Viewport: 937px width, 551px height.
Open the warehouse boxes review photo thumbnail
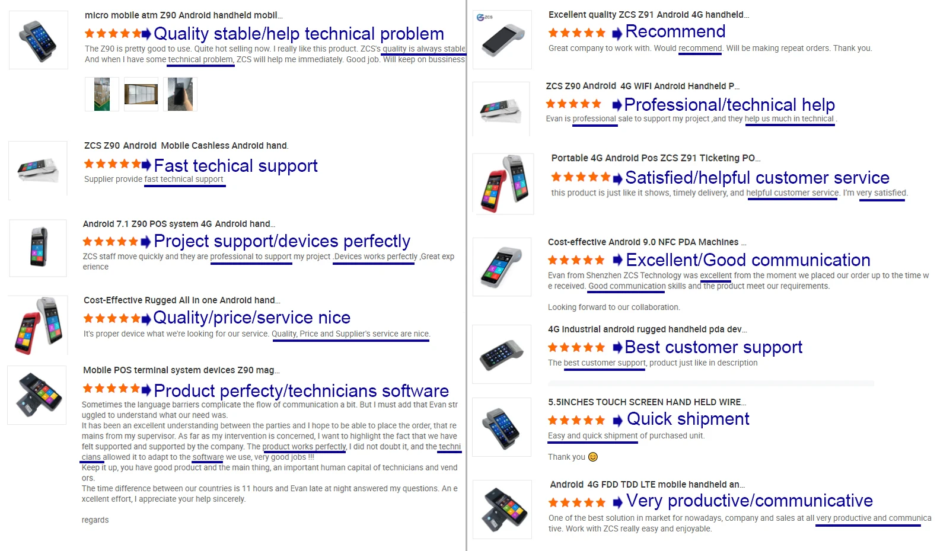[102, 94]
